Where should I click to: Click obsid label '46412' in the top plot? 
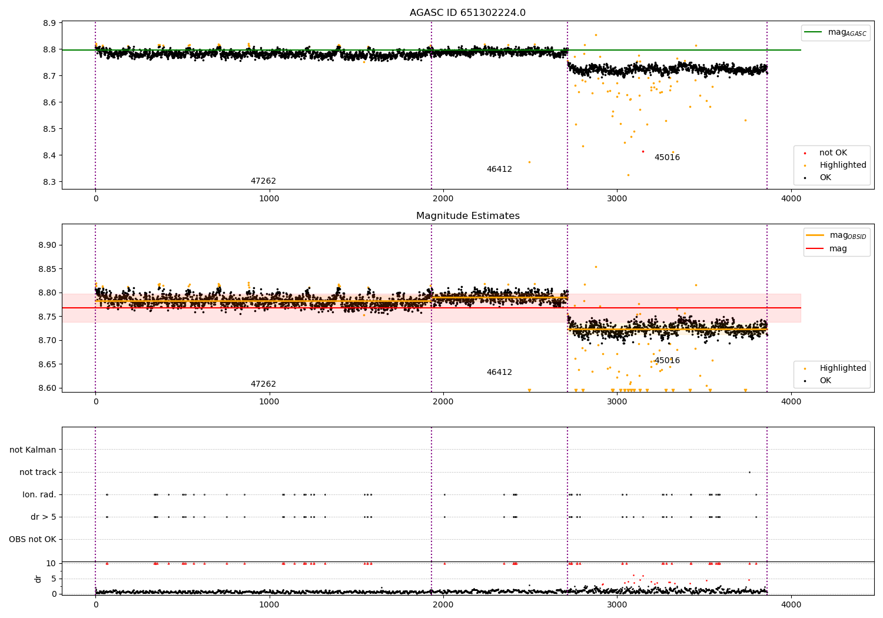[x=499, y=170]
